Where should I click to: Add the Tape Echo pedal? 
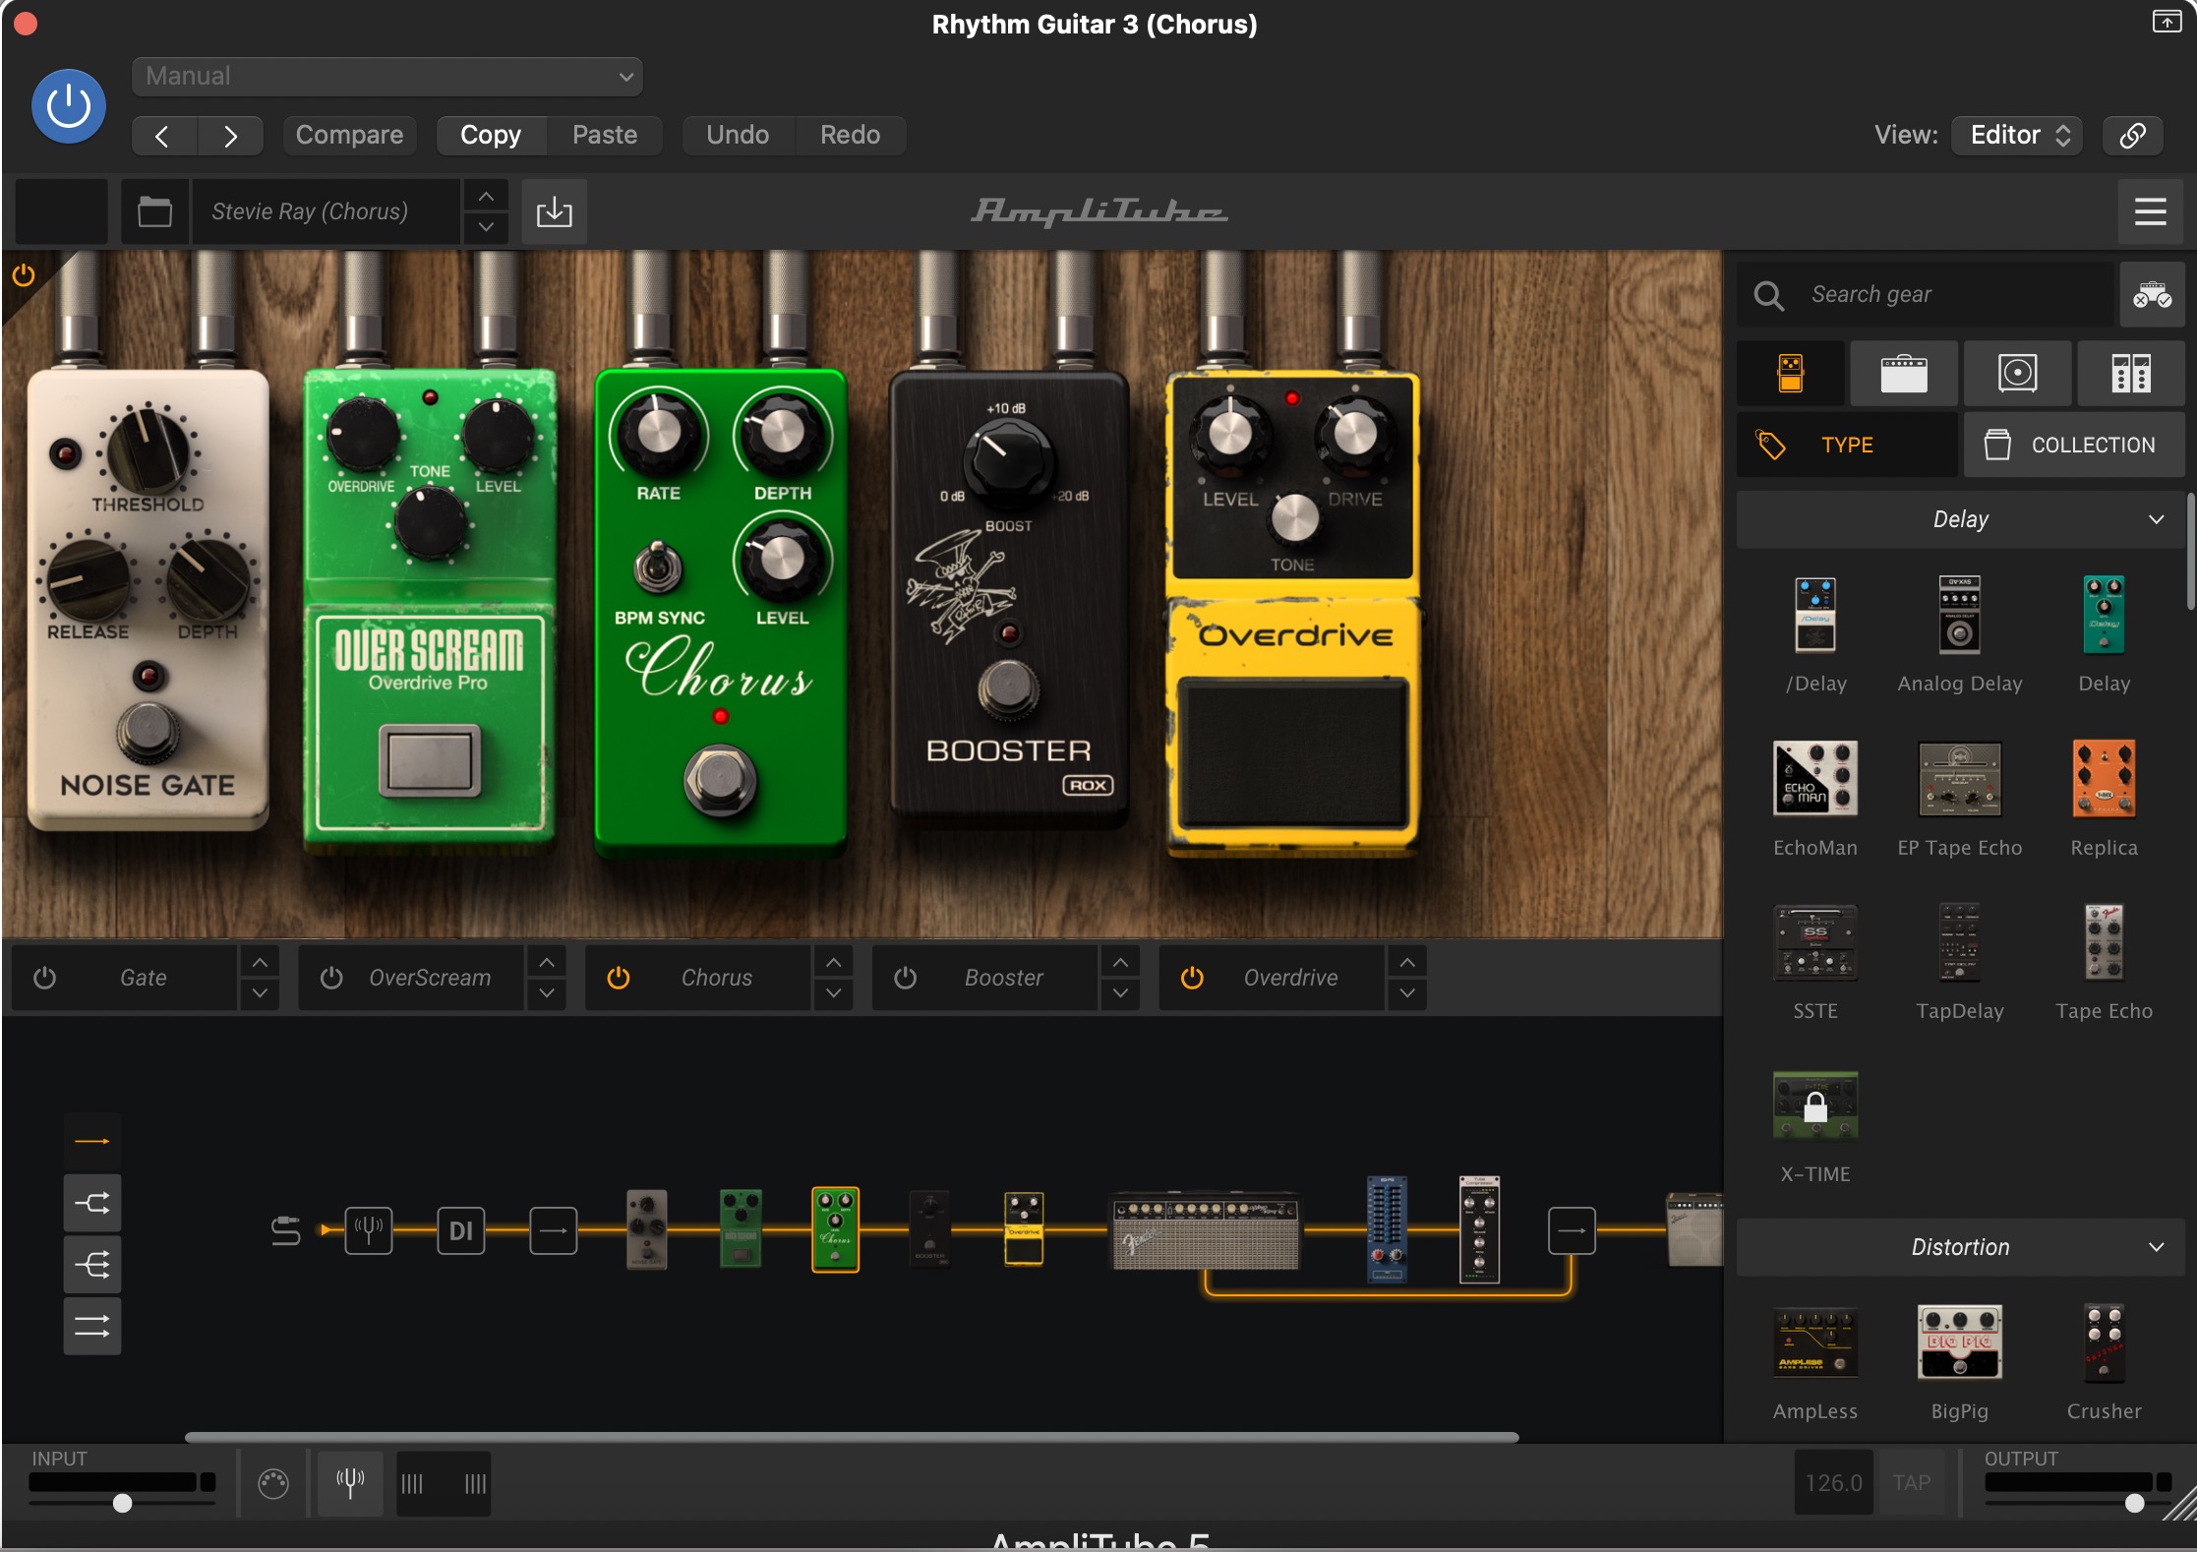pyautogui.click(x=2104, y=942)
